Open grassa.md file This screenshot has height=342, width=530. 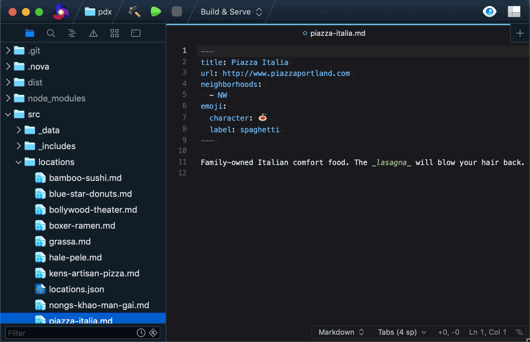click(70, 242)
